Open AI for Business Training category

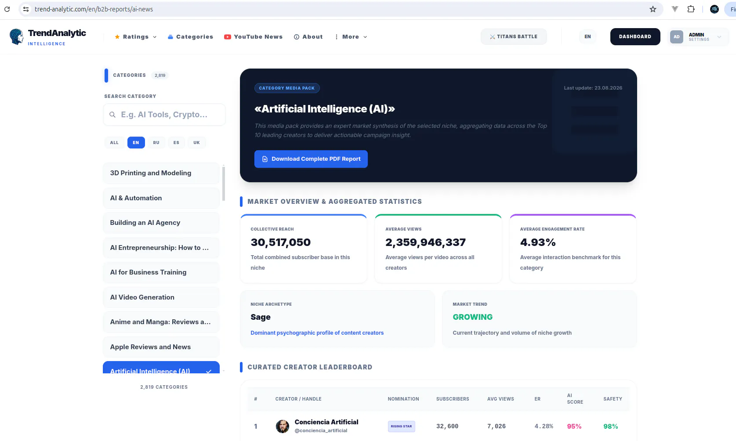161,272
